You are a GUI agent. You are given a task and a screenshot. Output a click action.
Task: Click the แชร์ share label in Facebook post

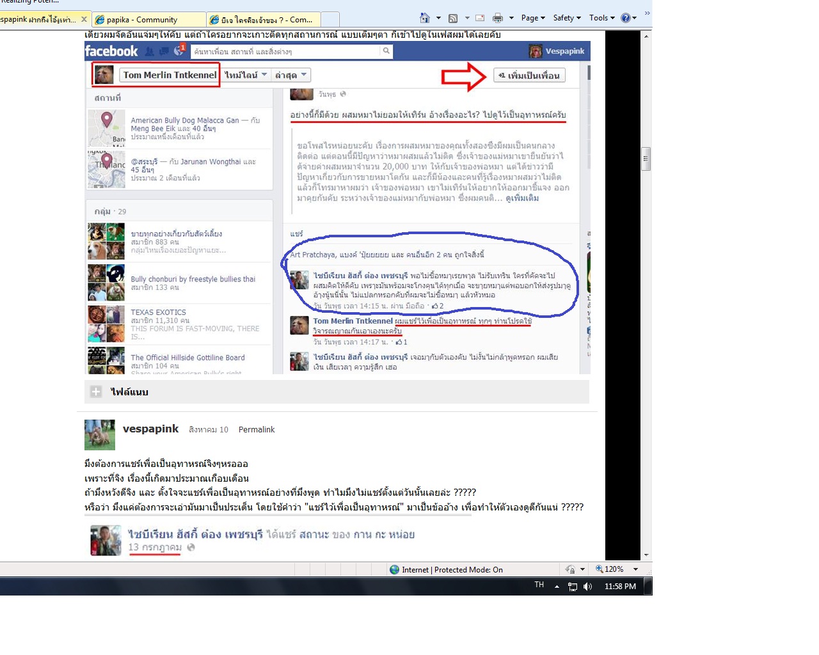click(296, 233)
